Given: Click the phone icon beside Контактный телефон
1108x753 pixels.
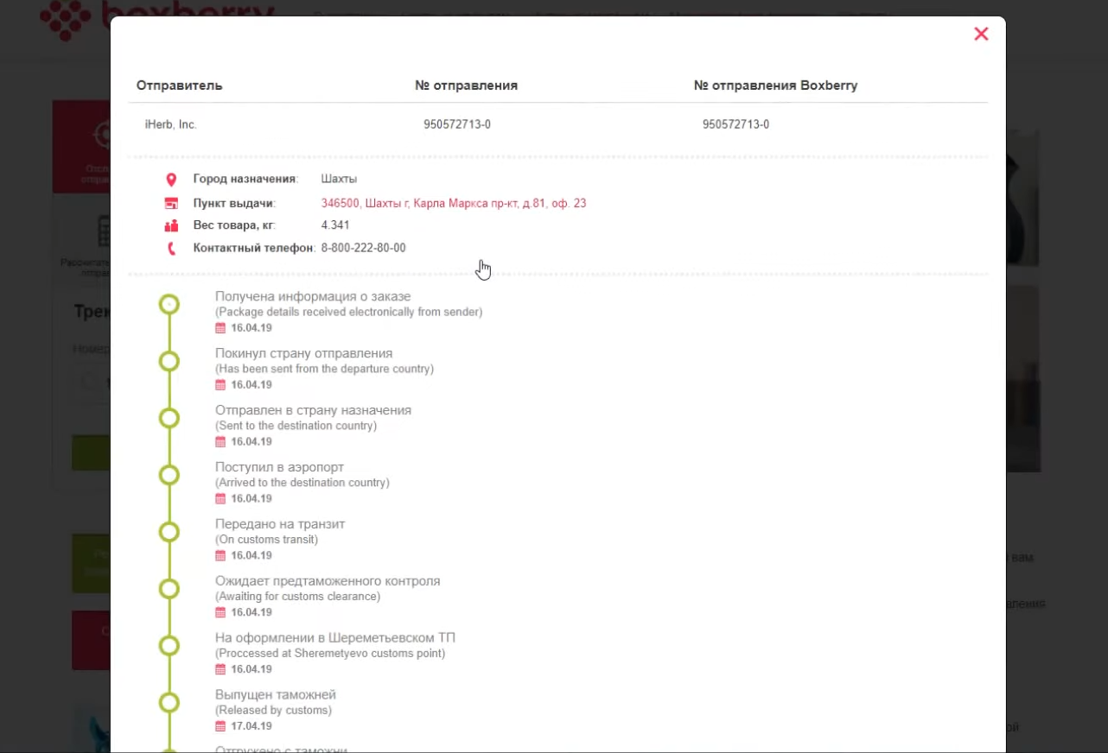Looking at the screenshot, I should click(171, 249).
